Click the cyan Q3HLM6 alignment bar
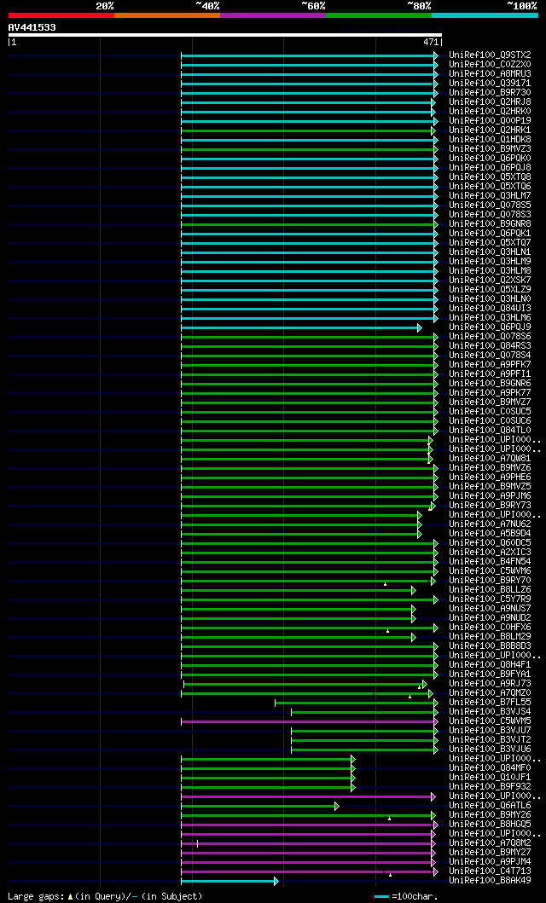The image size is (546, 903). pyautogui.click(x=308, y=318)
